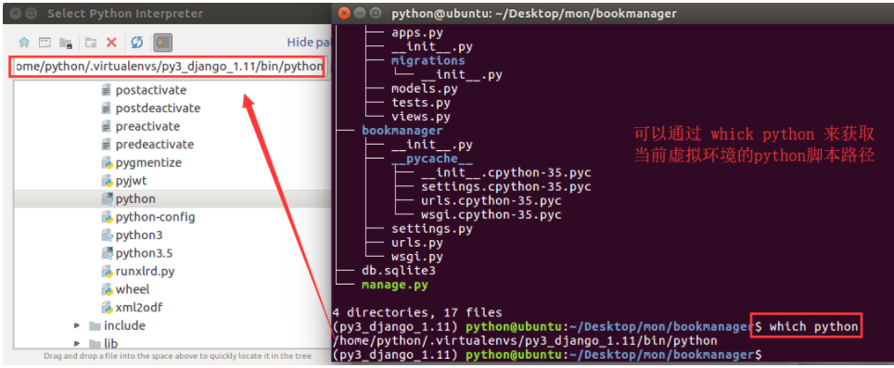Click the file icon beside predeactivate
The image size is (894, 368).
106,145
